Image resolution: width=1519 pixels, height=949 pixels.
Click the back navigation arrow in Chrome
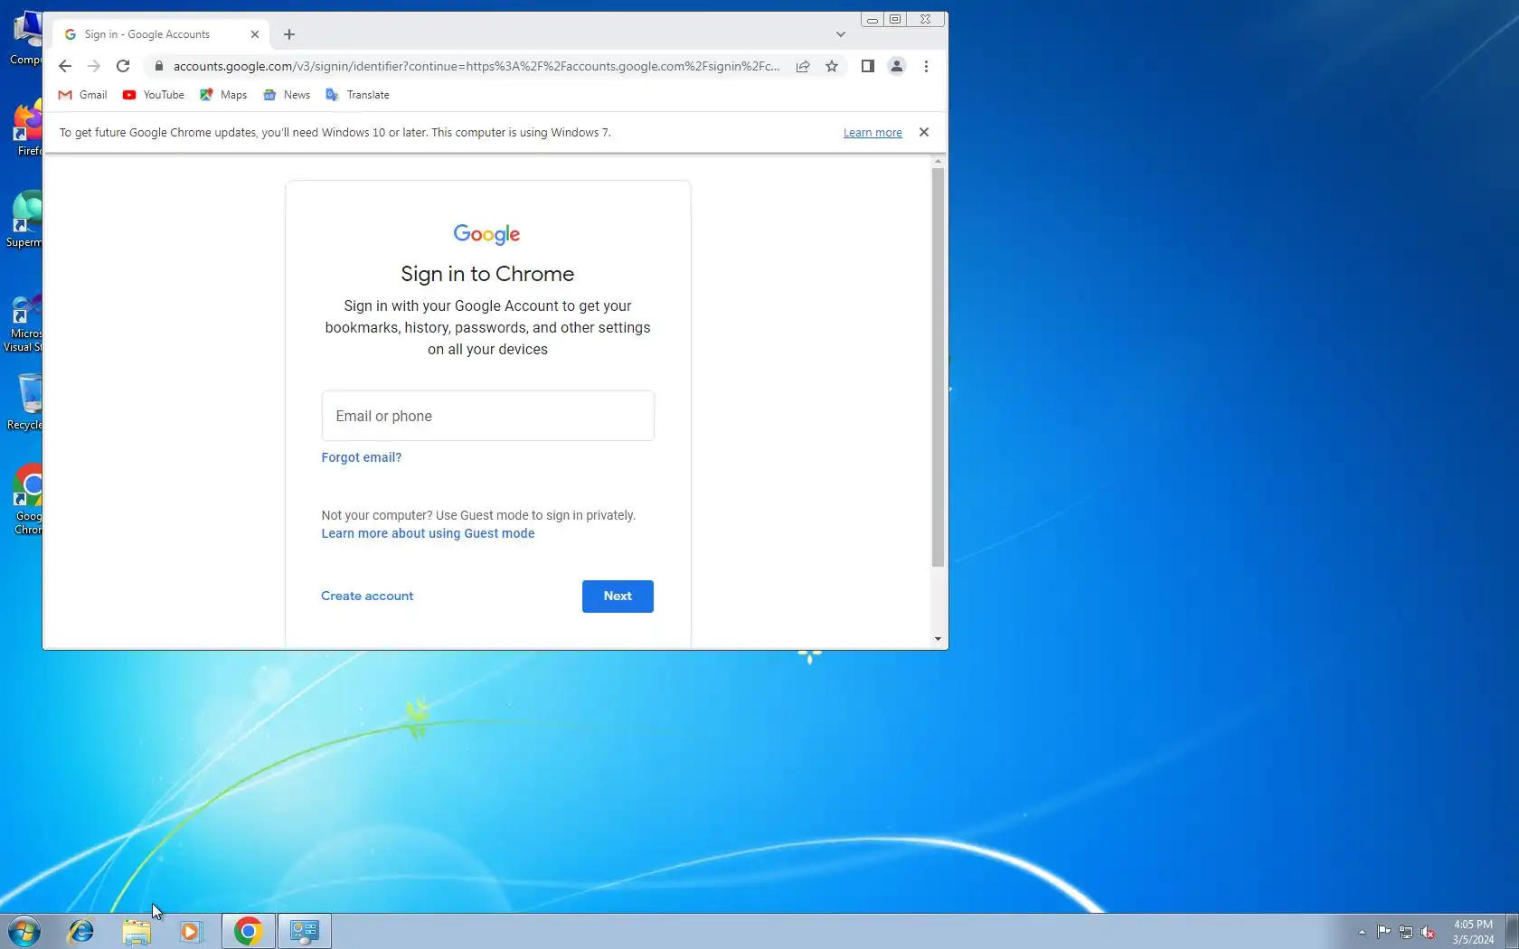(x=65, y=66)
